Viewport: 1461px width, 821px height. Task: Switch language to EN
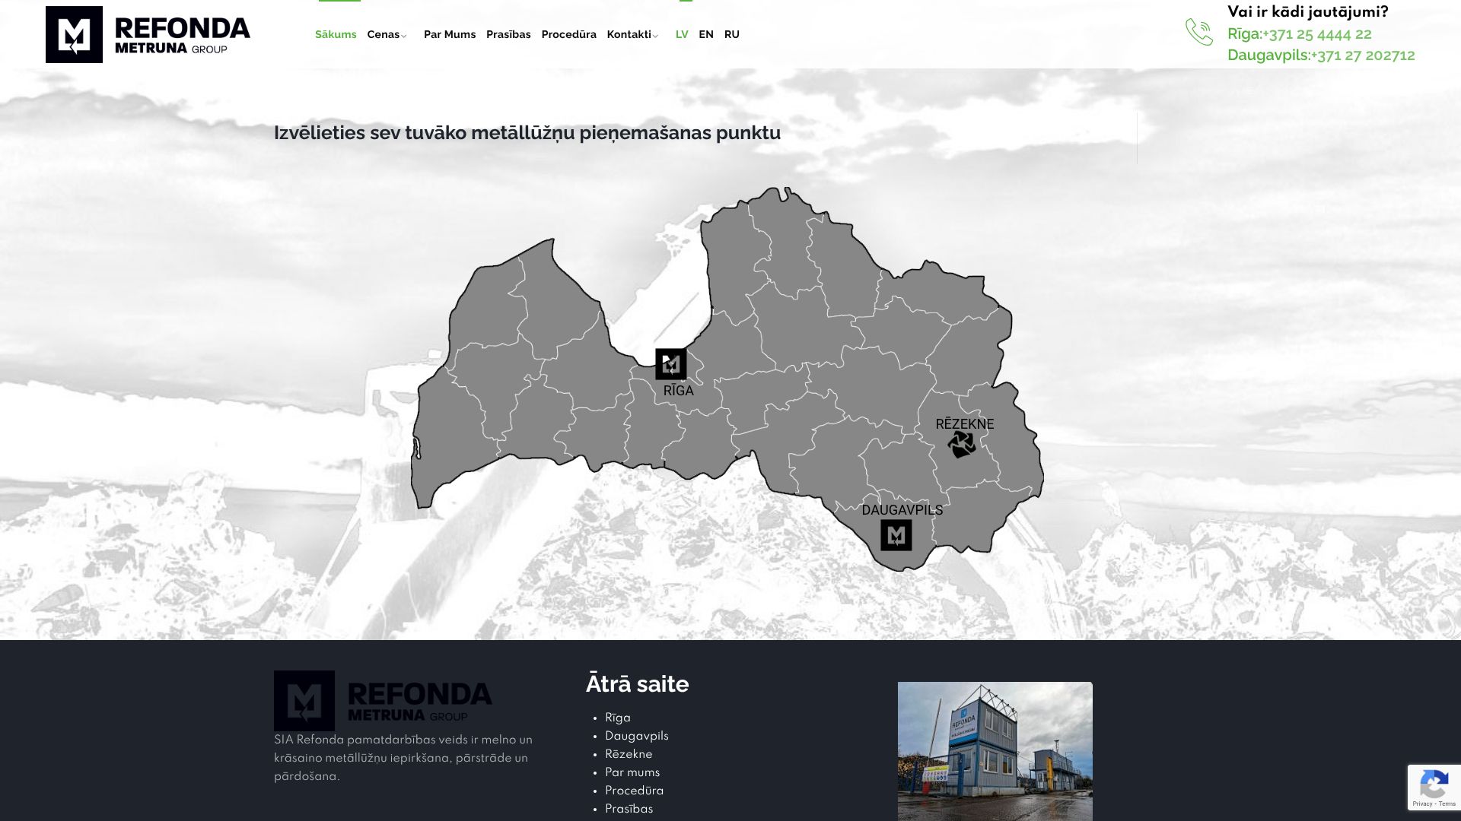[x=706, y=34]
